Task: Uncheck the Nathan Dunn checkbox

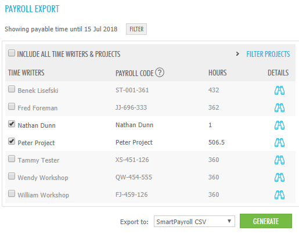Action: click(12, 124)
